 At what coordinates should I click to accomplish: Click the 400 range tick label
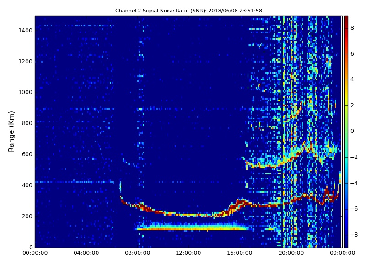click(x=27, y=185)
